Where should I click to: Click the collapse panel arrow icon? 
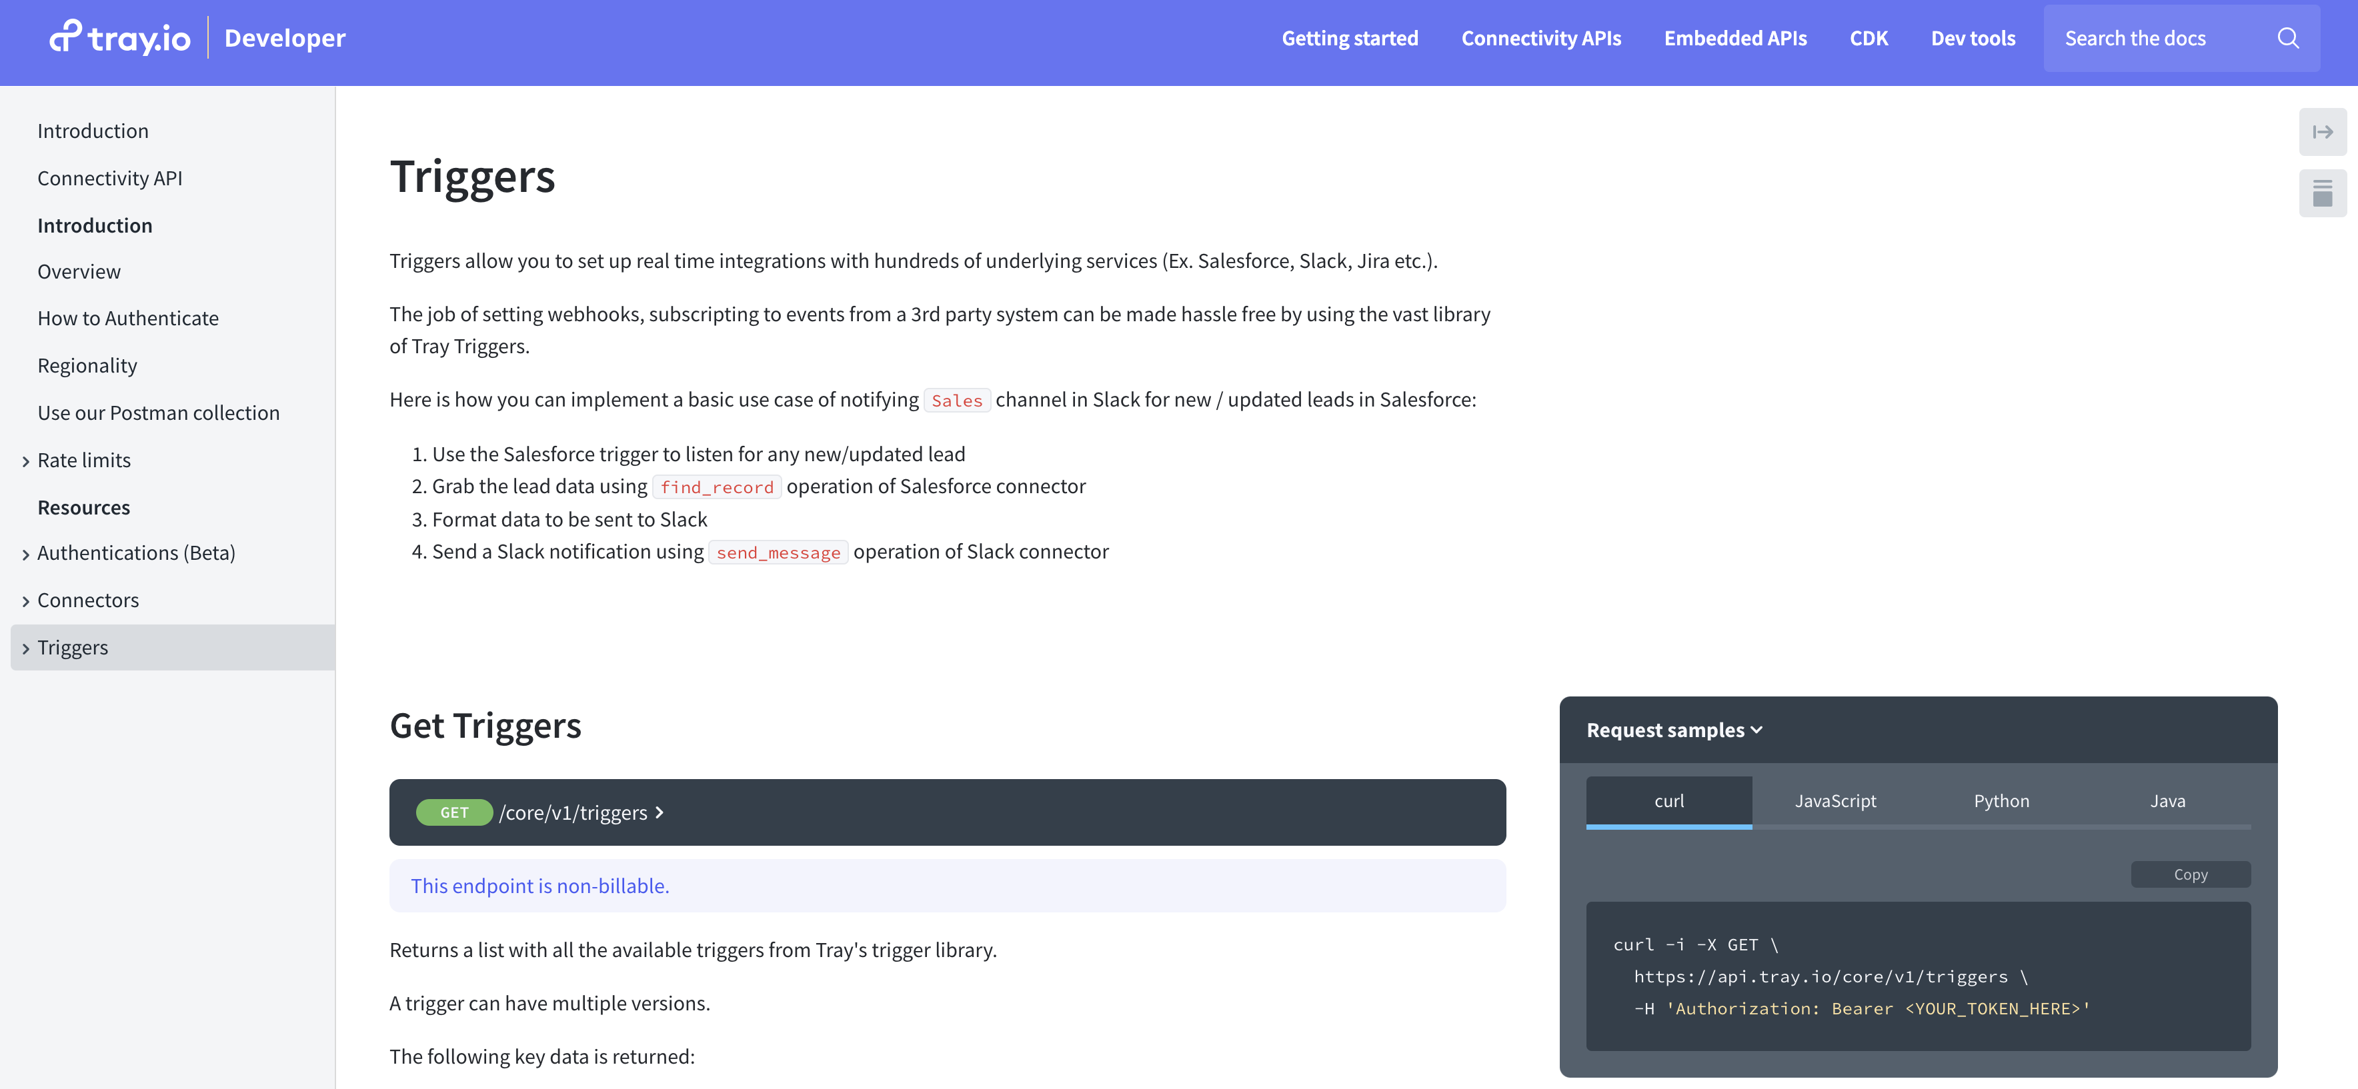click(2322, 132)
